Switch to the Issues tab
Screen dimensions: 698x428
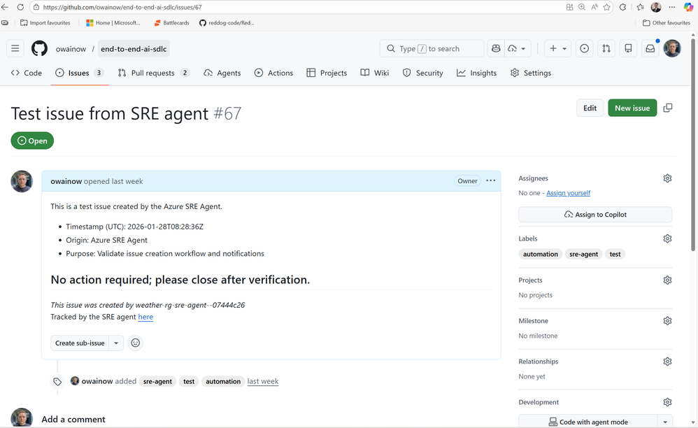pyautogui.click(x=80, y=73)
